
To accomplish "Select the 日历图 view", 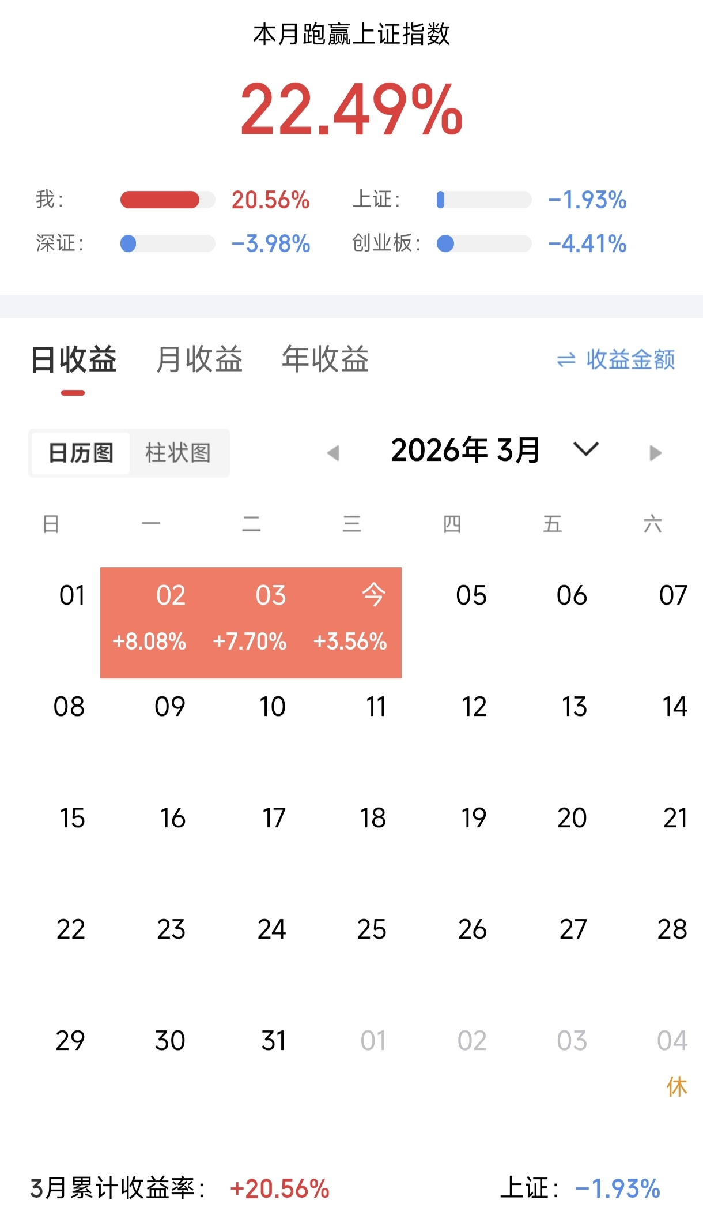I will tap(81, 453).
